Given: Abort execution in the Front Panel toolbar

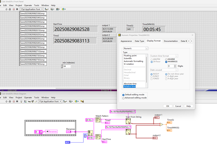Looking at the screenshot, I should tap(14, 9).
